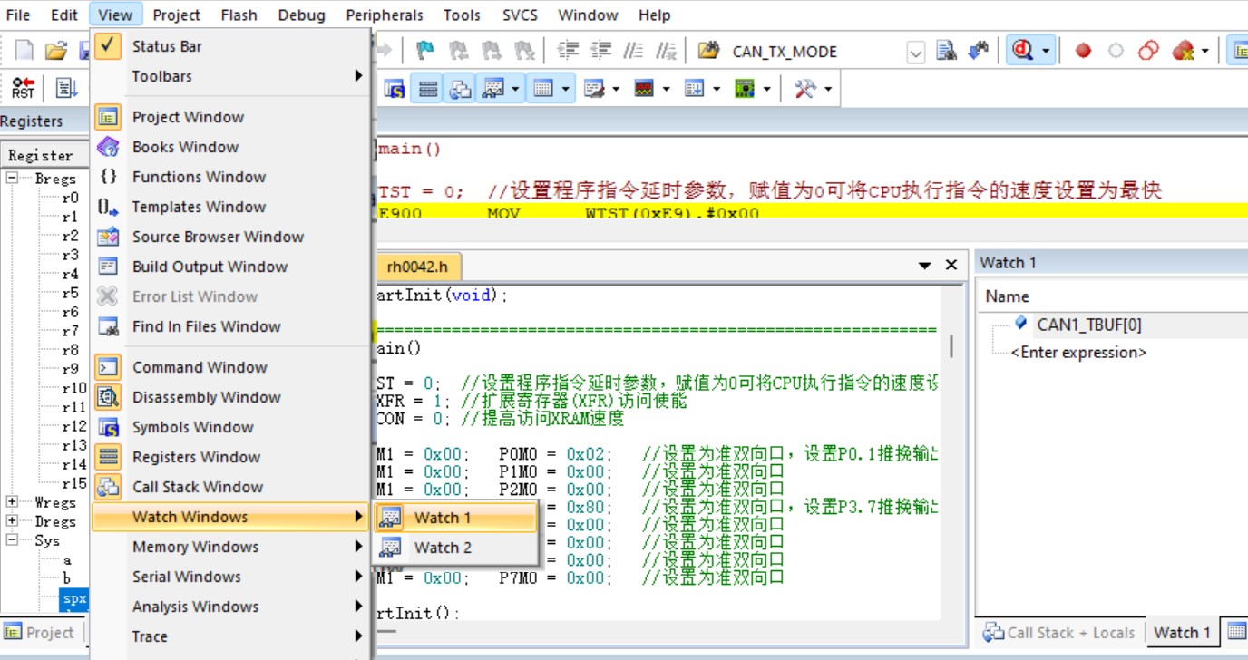Click the Trace Windows toolbar icon

tap(694, 88)
